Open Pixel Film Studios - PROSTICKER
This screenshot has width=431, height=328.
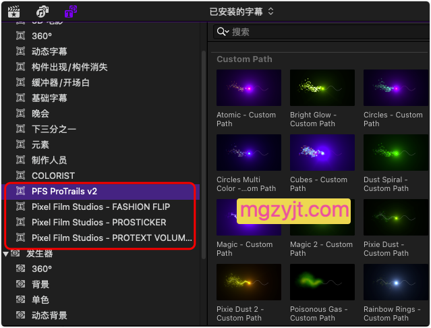[x=100, y=222]
